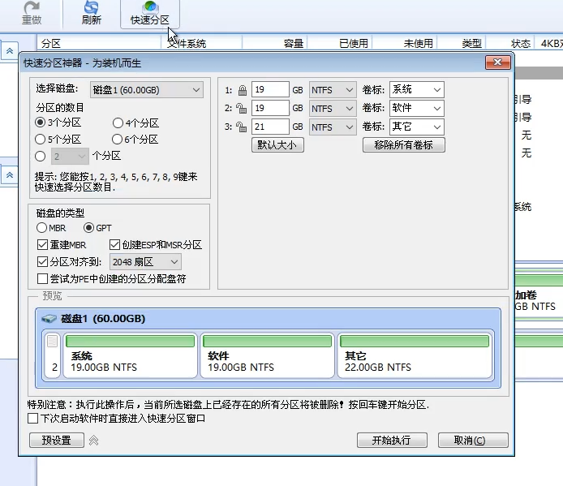Screen dimensions: 563x486
Task: Select the custom 个分区 count radio button
Action: [41, 157]
